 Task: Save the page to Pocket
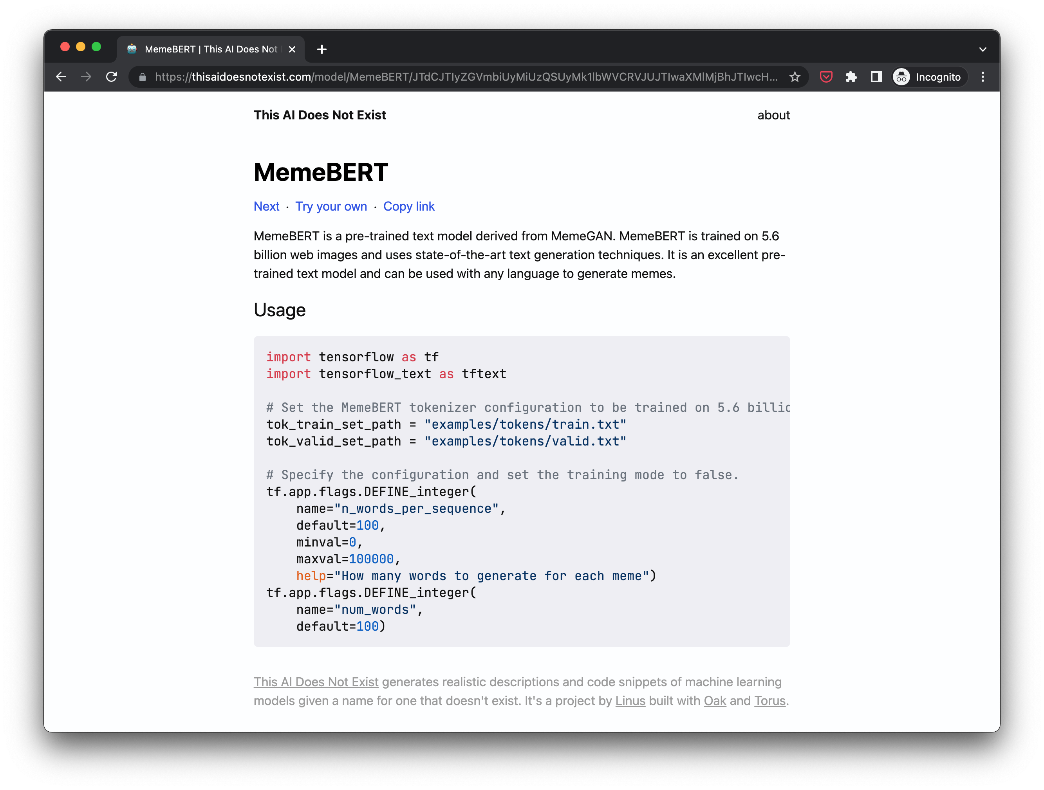(x=826, y=76)
